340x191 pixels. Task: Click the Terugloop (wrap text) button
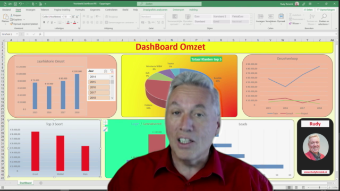tap(112, 16)
